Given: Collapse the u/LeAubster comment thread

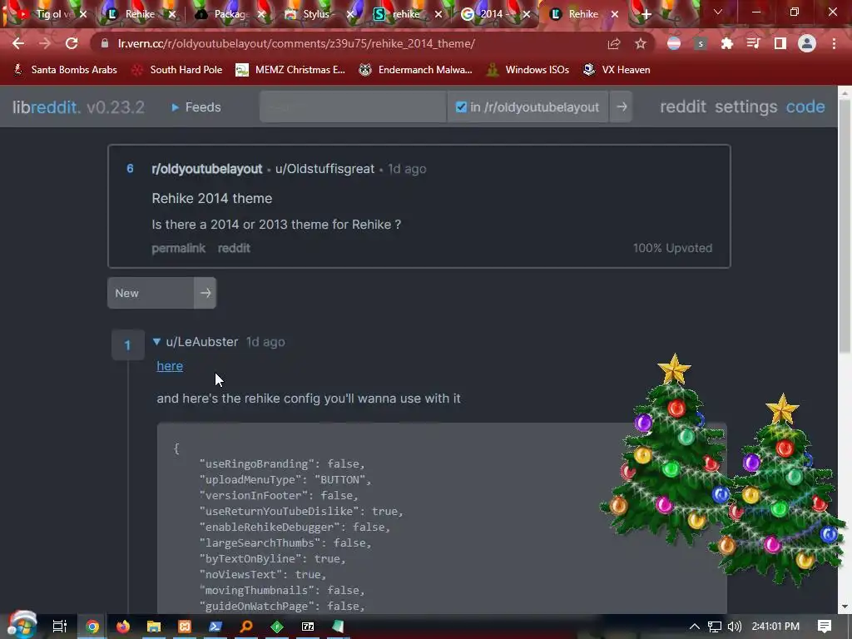Looking at the screenshot, I should (156, 342).
